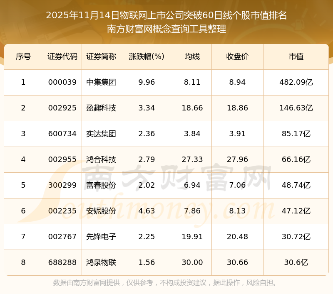Select stock code 002767
This screenshot has height=294, width=333.
point(62,237)
